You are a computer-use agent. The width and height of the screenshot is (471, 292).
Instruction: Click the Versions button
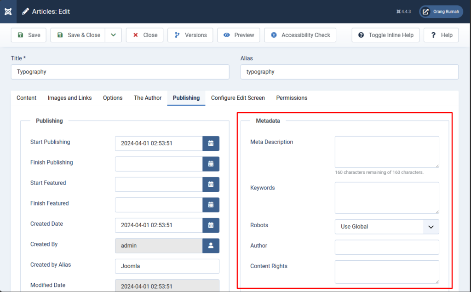(190, 34)
